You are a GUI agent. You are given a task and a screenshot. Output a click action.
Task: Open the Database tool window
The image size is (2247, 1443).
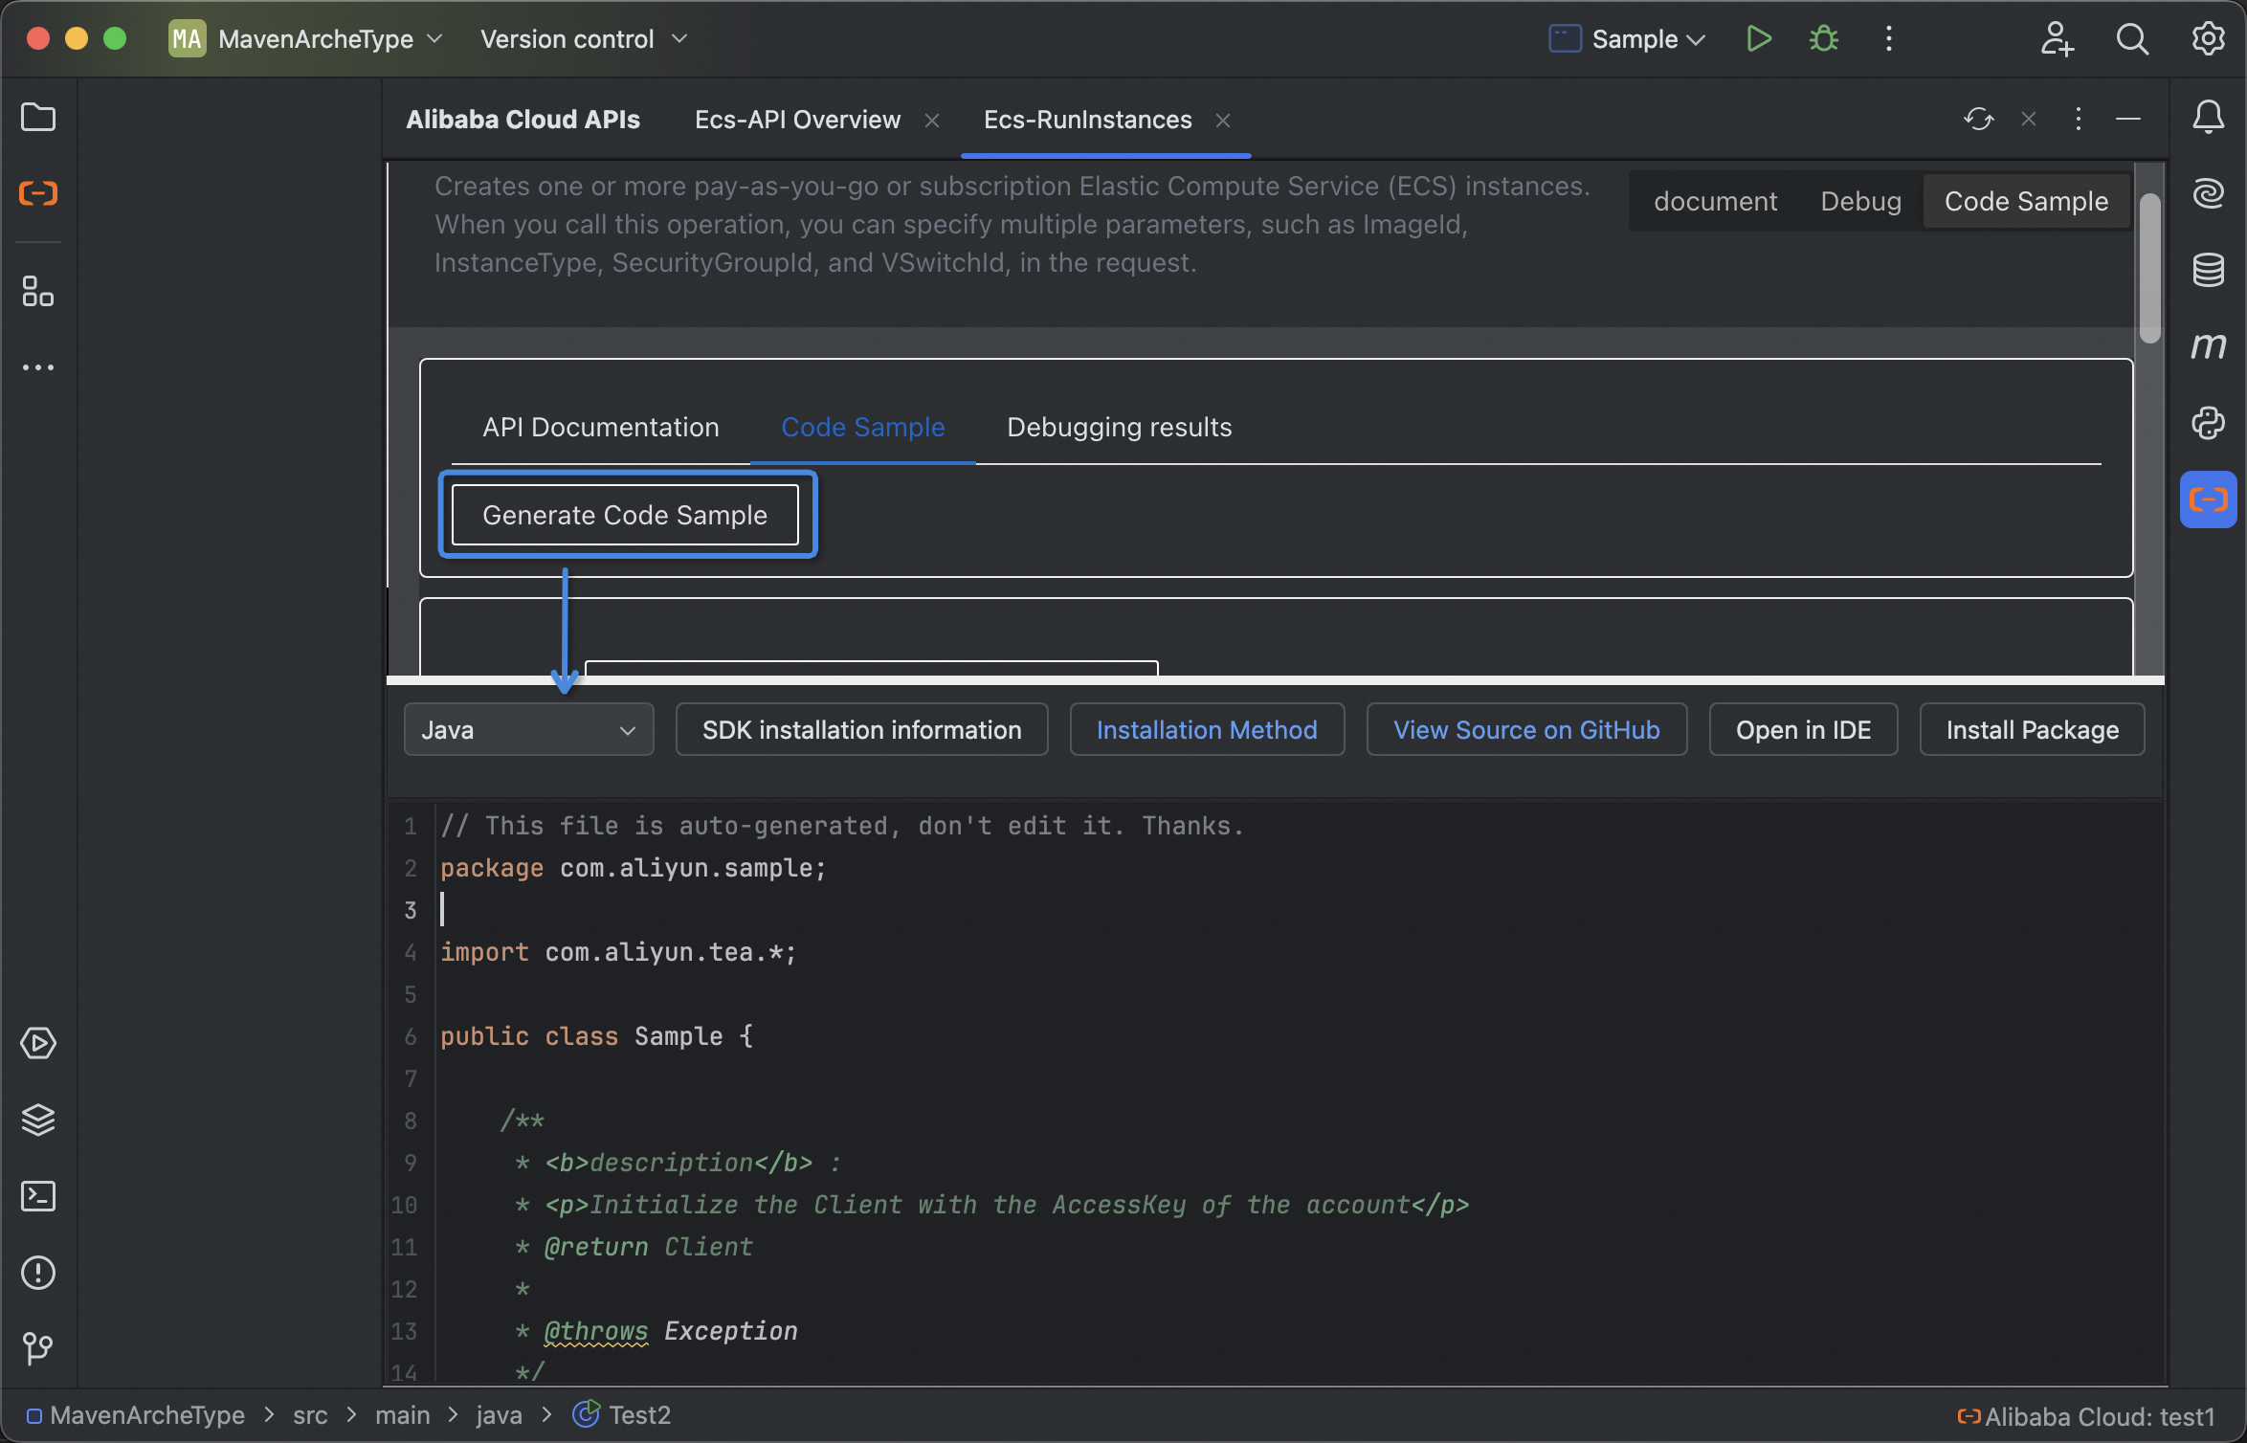pos(2208,270)
